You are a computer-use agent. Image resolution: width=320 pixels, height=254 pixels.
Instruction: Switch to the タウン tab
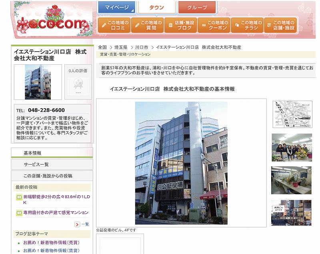(x=156, y=7)
